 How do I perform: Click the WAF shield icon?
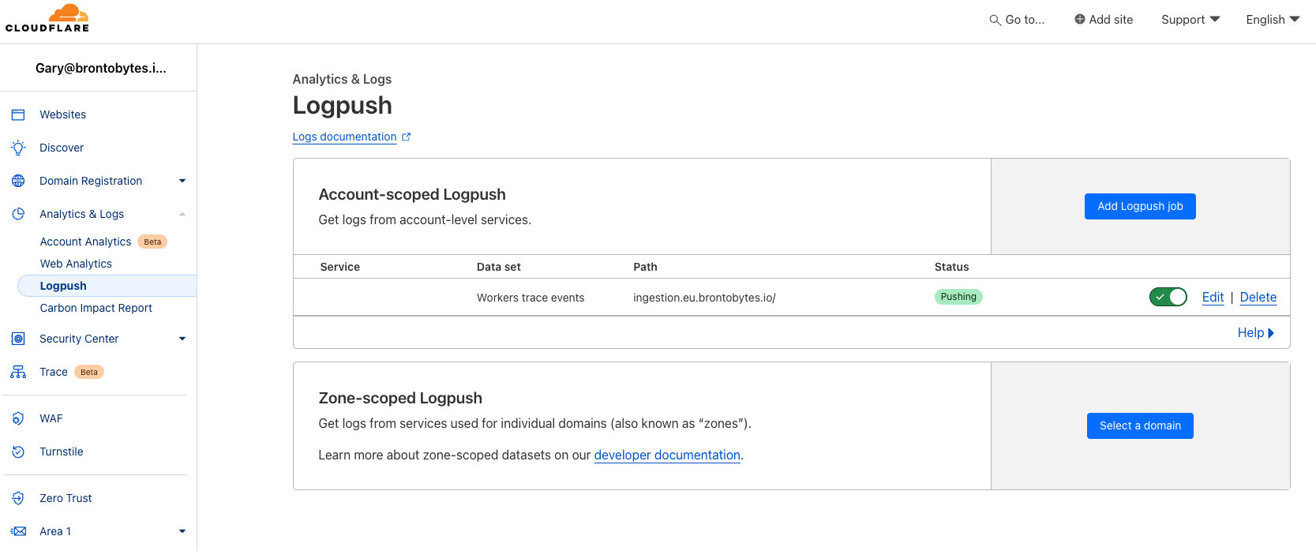[18, 418]
